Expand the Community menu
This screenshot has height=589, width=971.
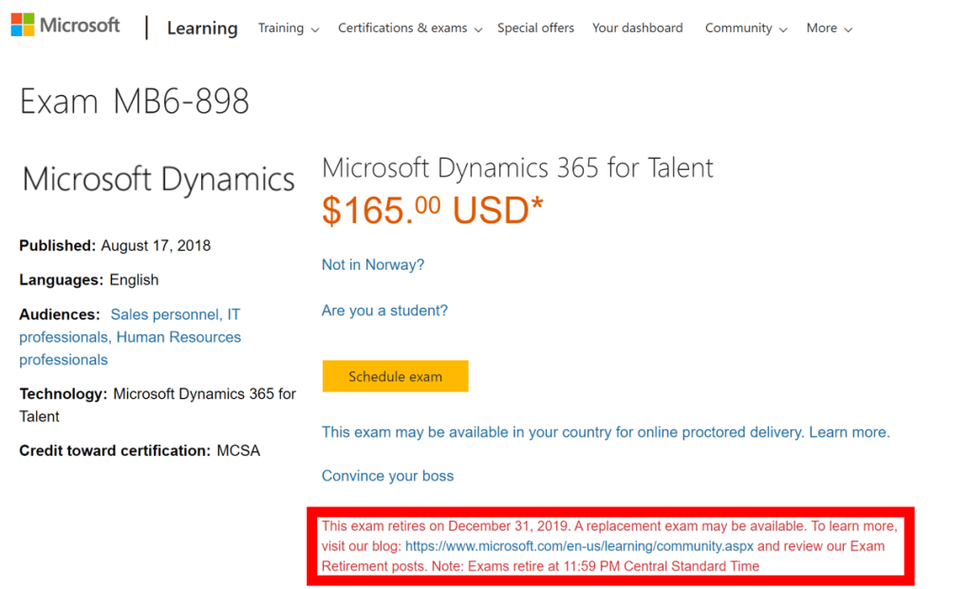pos(746,28)
